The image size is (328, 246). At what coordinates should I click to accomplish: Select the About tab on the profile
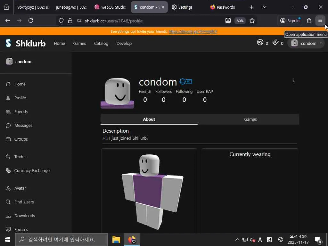(x=149, y=119)
